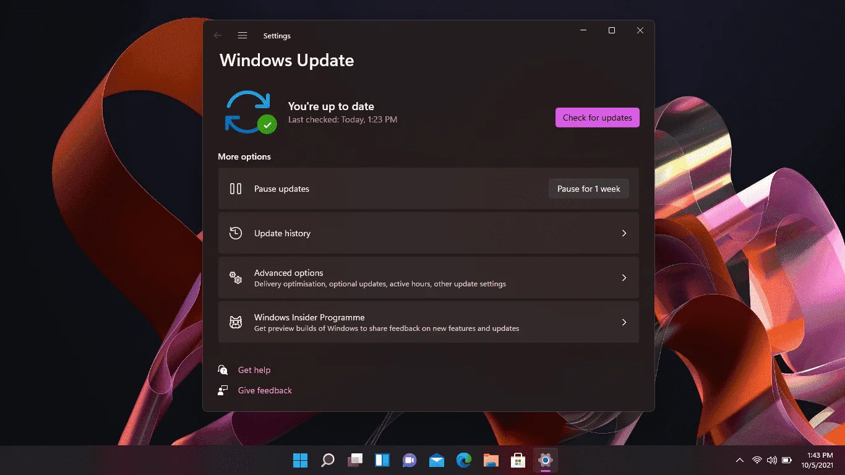The image size is (845, 475).
Task: Click the Wi-Fi icon in system tray
Action: [x=757, y=460]
